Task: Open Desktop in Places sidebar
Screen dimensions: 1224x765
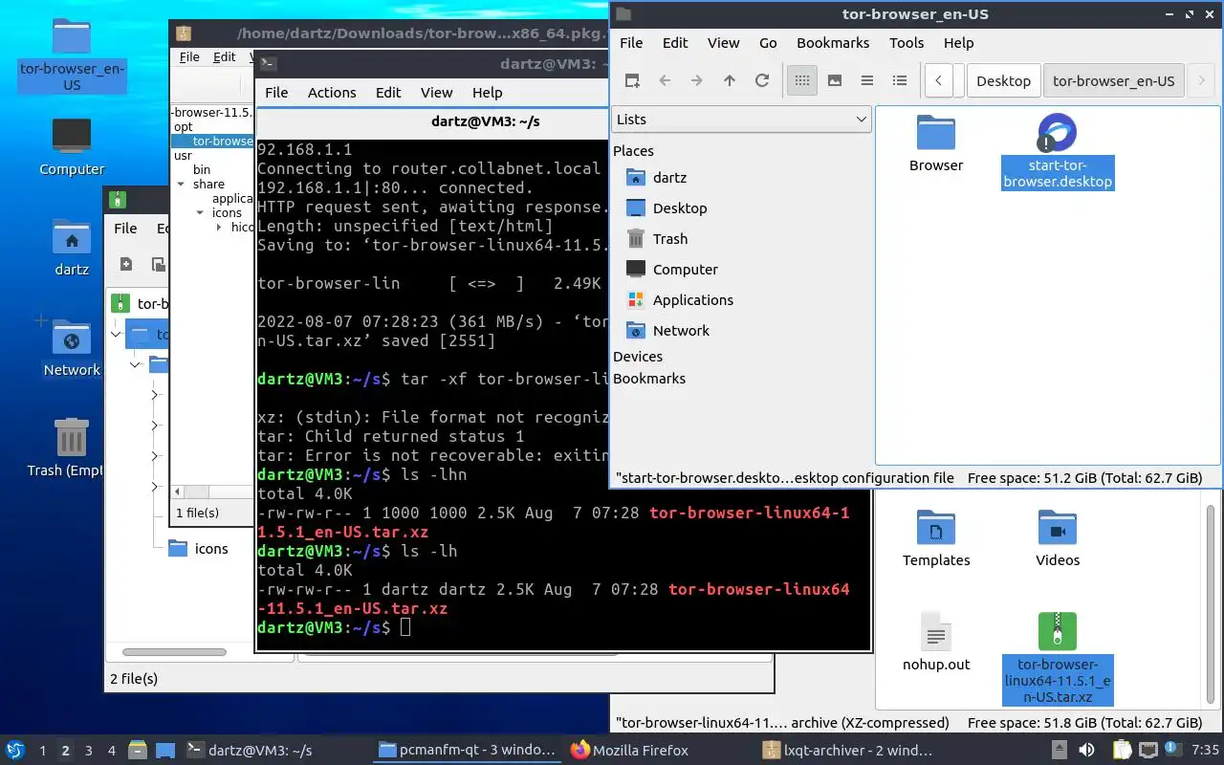Action: (x=680, y=208)
